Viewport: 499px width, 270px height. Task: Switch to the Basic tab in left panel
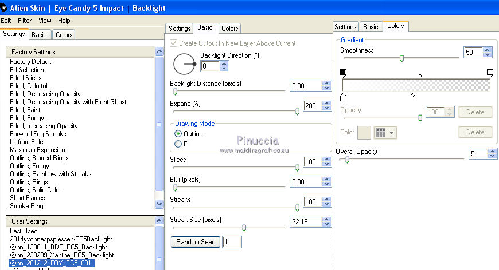point(39,35)
